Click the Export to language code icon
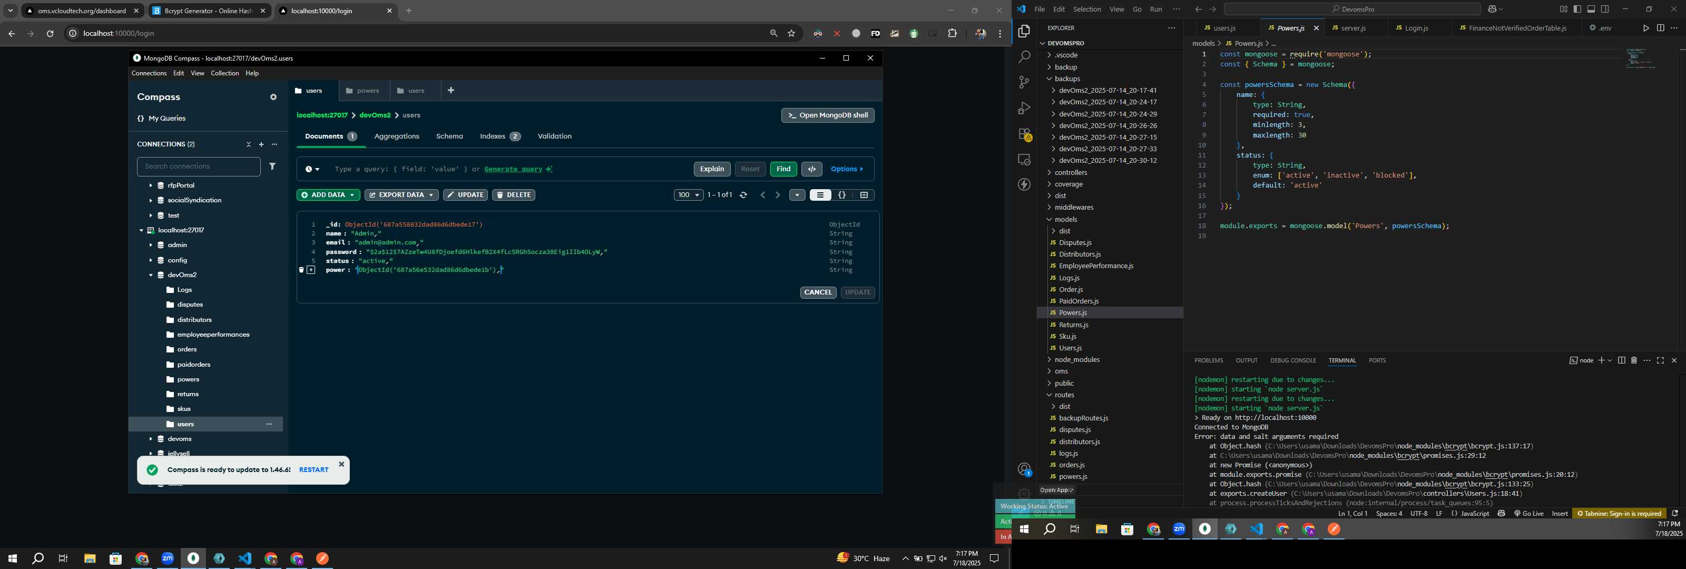1686x569 pixels. click(x=811, y=169)
